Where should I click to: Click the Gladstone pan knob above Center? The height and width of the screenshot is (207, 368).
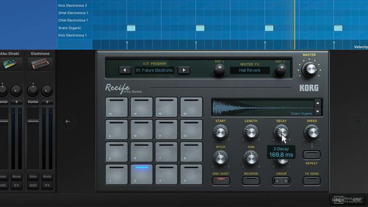point(33,91)
